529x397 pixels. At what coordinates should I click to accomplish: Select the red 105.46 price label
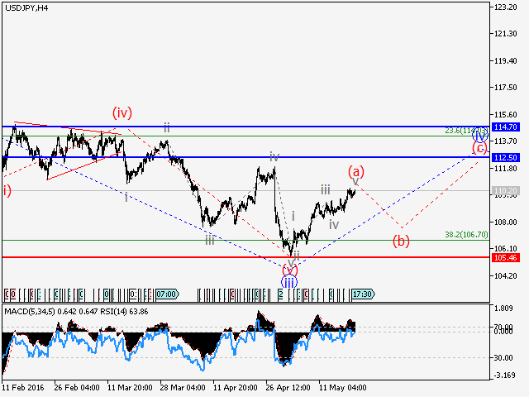click(505, 258)
